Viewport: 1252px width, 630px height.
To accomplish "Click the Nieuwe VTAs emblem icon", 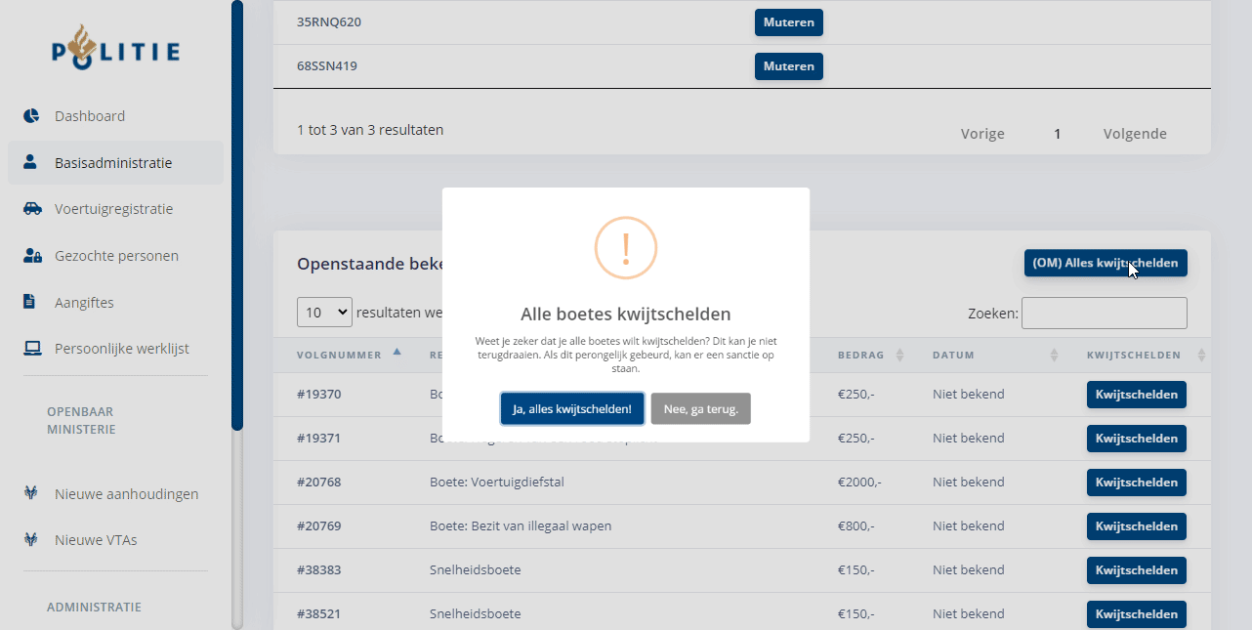I will 31,540.
